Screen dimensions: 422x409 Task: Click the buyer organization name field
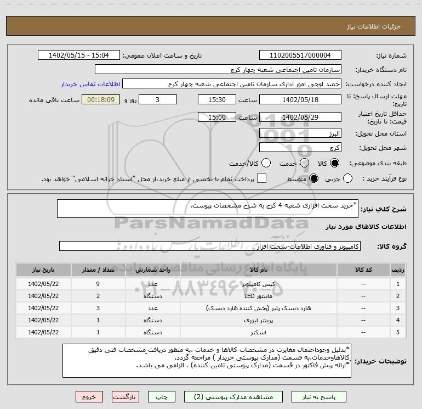tap(218, 70)
